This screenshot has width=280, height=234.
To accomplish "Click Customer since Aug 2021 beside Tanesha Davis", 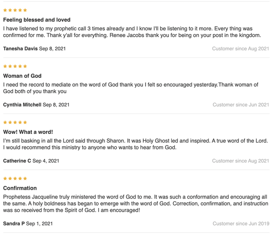I will pyautogui.click(x=240, y=48).
